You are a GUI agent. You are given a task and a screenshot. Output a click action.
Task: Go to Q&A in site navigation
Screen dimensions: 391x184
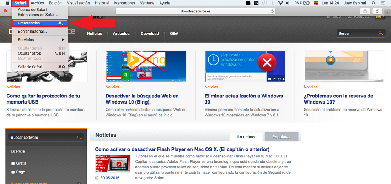pyautogui.click(x=174, y=34)
